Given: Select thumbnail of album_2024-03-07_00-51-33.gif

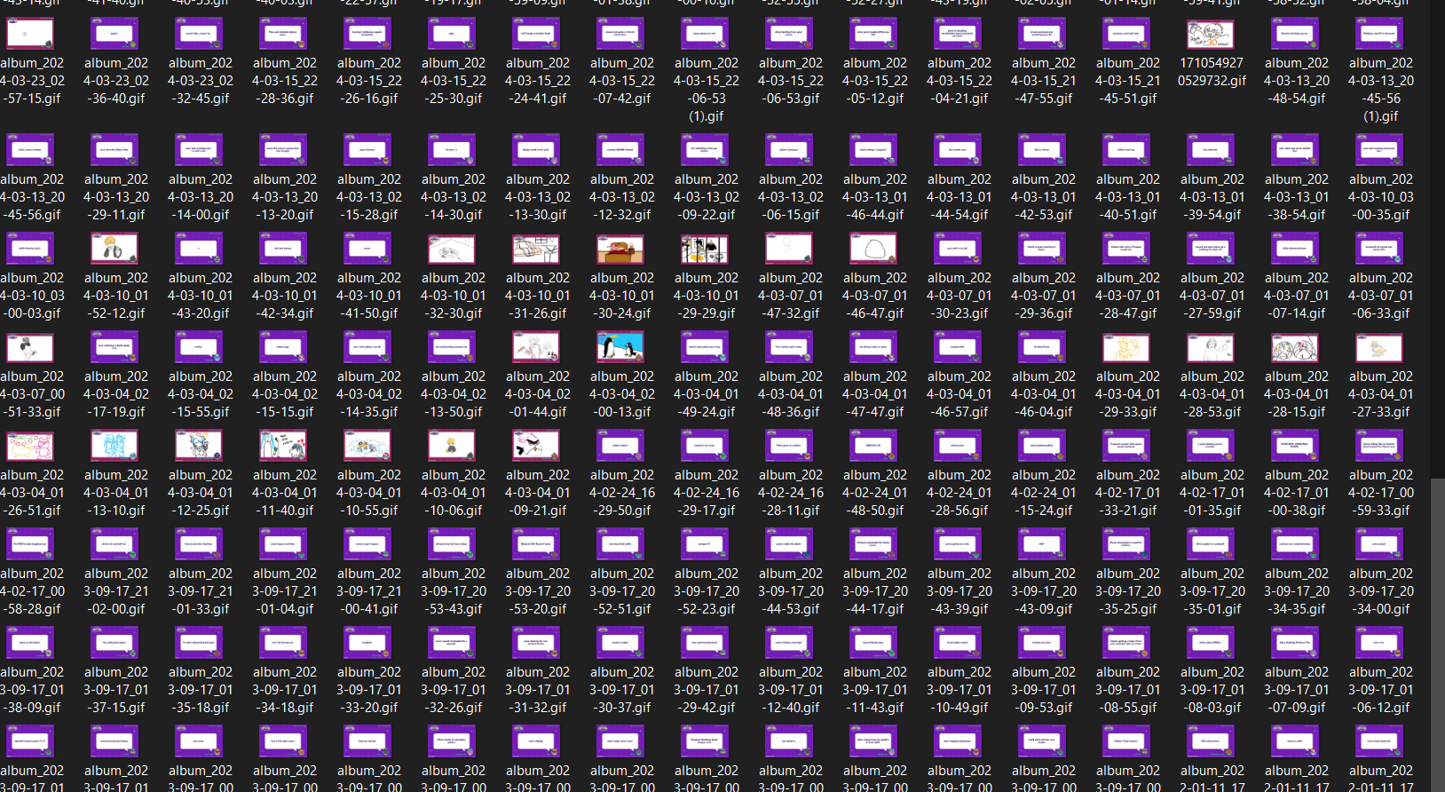Looking at the screenshot, I should tap(30, 347).
